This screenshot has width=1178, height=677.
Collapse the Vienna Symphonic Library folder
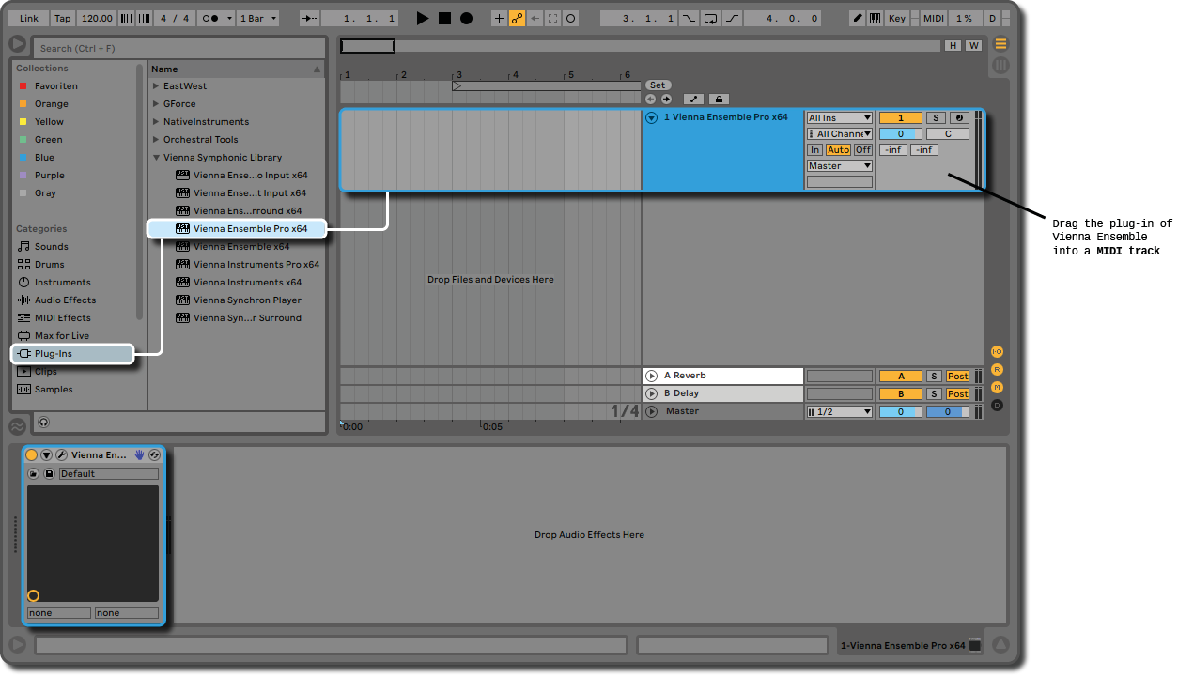click(x=156, y=157)
